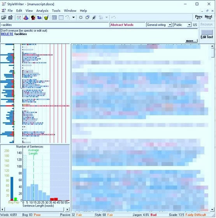Screen dimensions: 216x218
Task: Click the Next button
Action: (208, 17)
